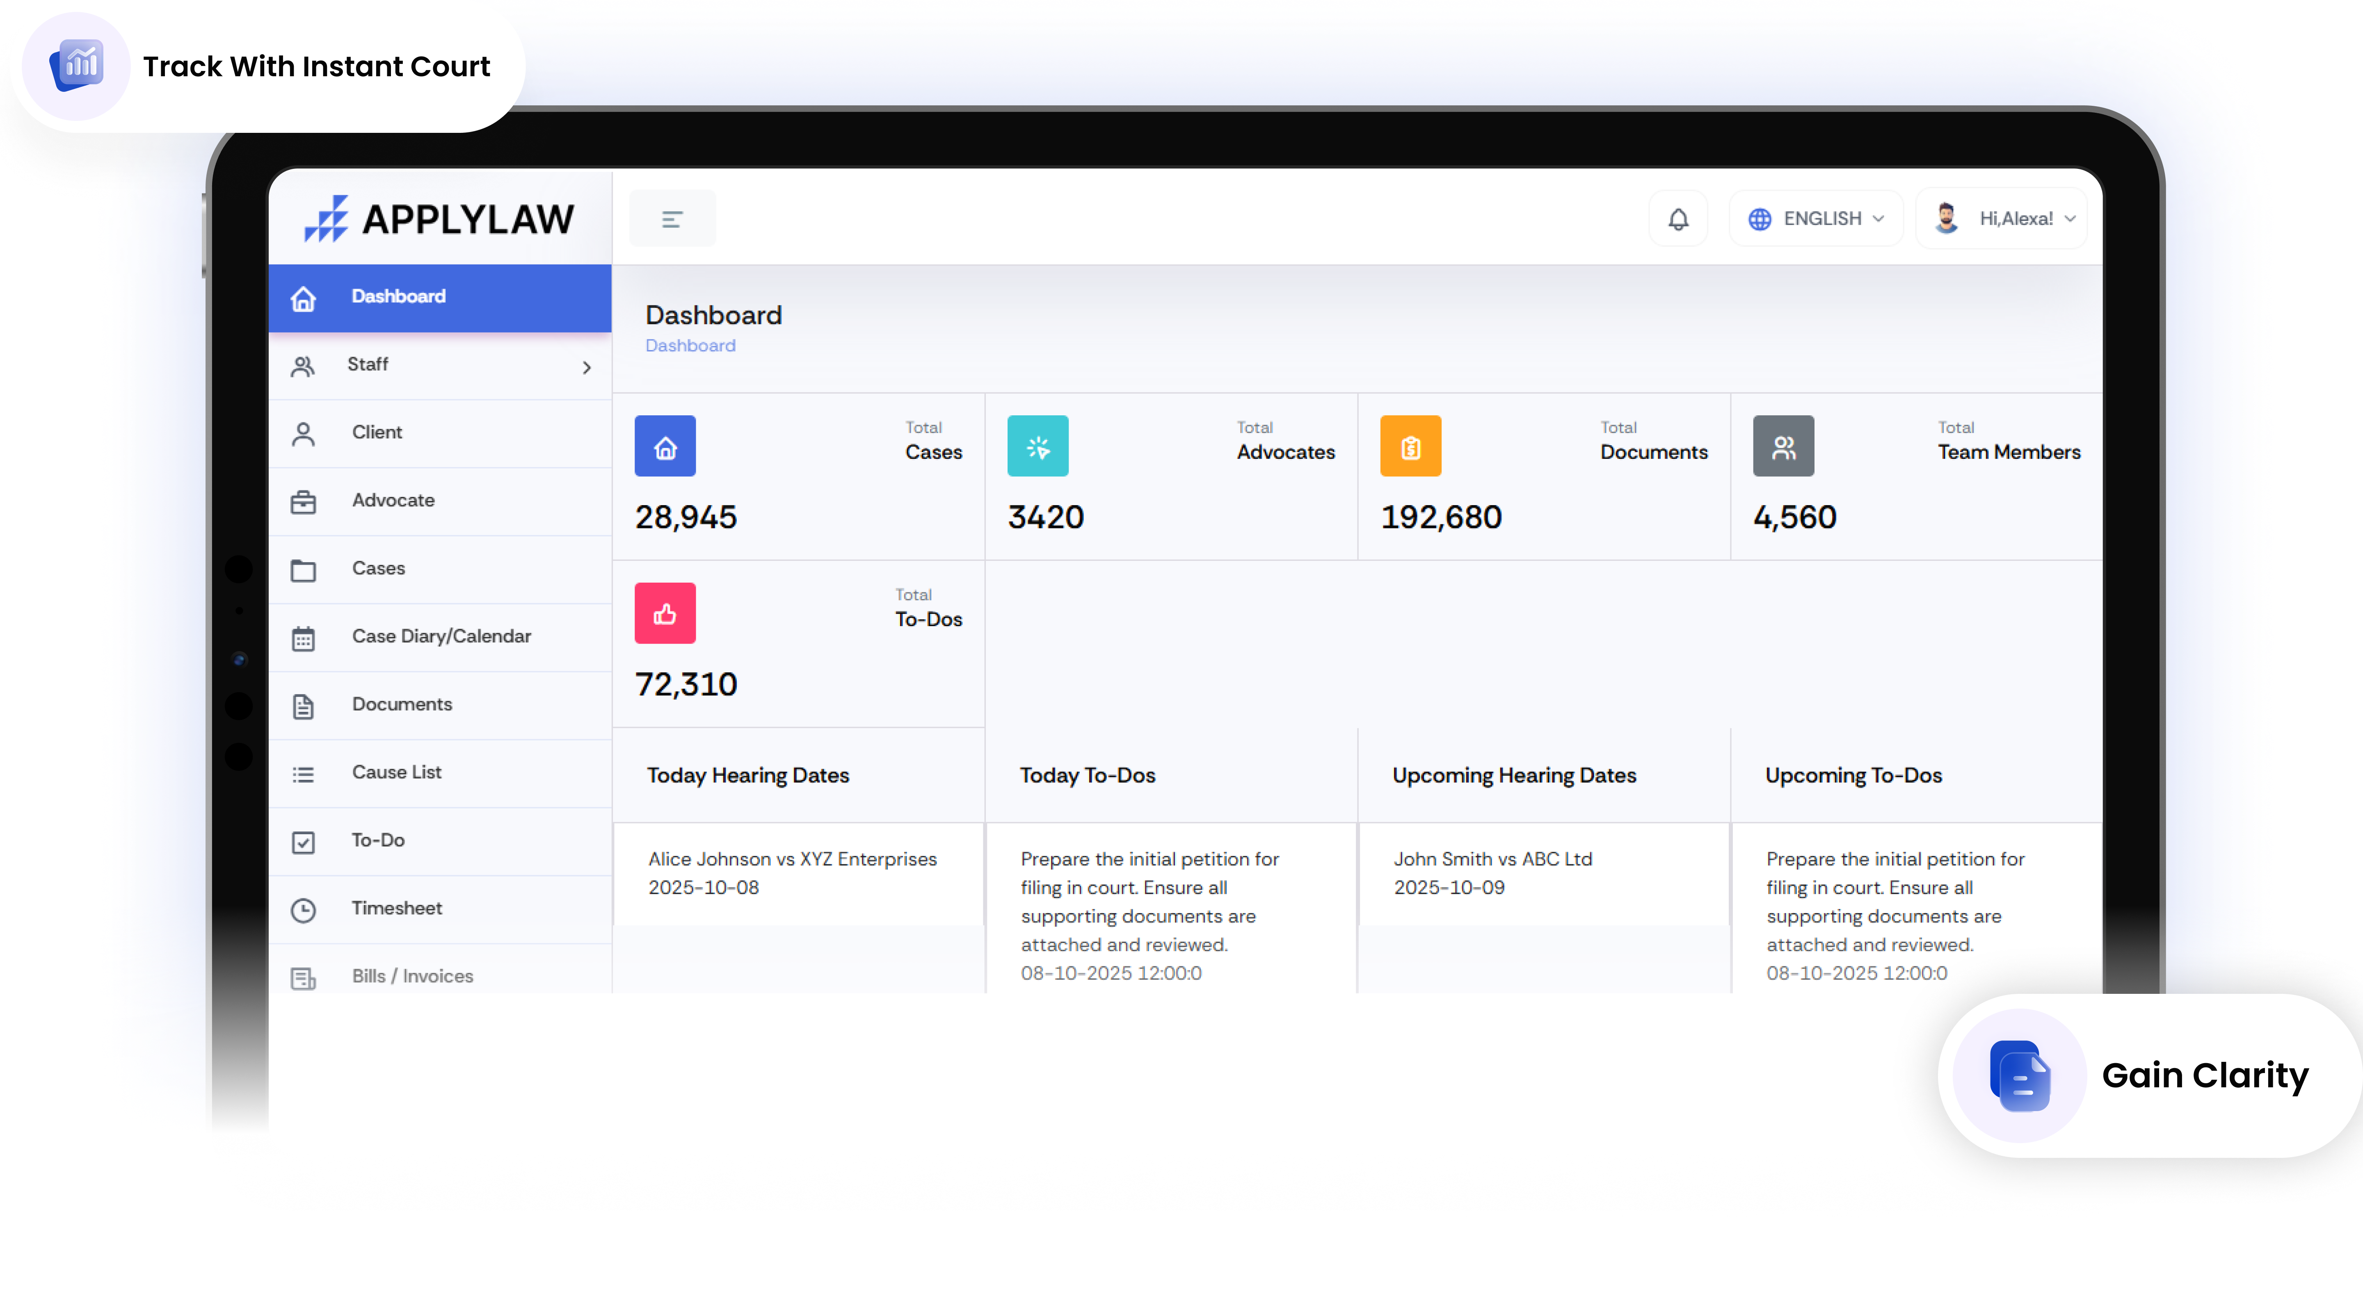Open Alice Johnson vs XYZ Enterprises hearing
The image size is (2363, 1312).
(x=792, y=859)
